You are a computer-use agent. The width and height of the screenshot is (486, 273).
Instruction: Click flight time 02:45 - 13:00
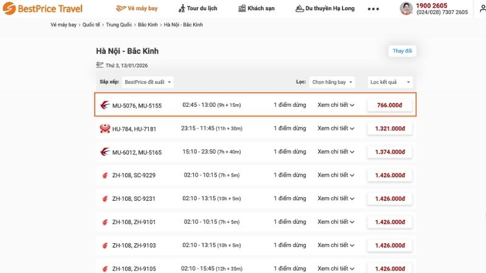point(199,105)
